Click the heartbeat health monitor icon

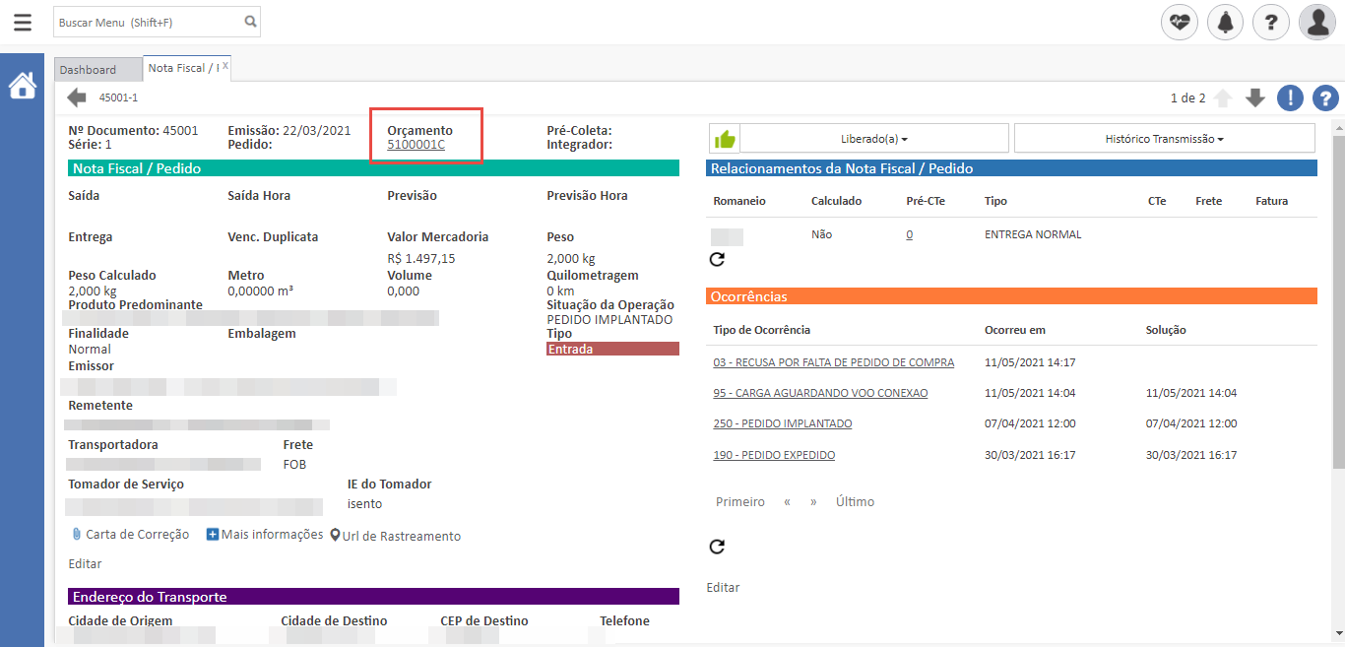[1180, 22]
